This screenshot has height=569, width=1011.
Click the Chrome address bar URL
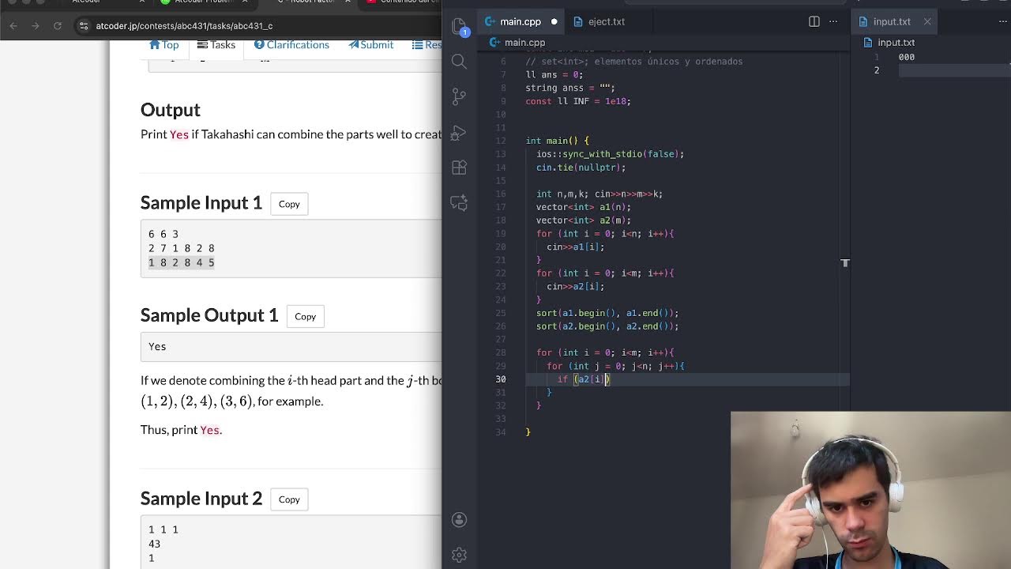184,26
